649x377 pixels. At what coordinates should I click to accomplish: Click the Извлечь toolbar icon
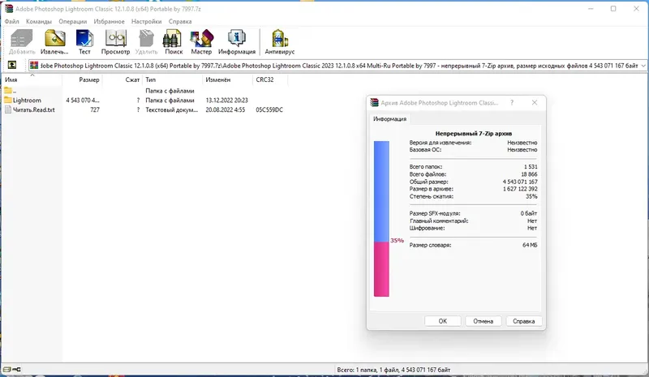pos(55,38)
